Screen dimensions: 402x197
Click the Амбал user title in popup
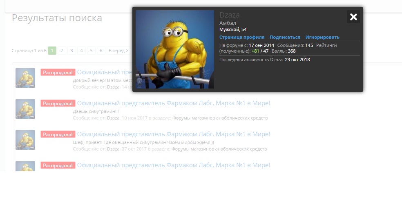coord(228,23)
